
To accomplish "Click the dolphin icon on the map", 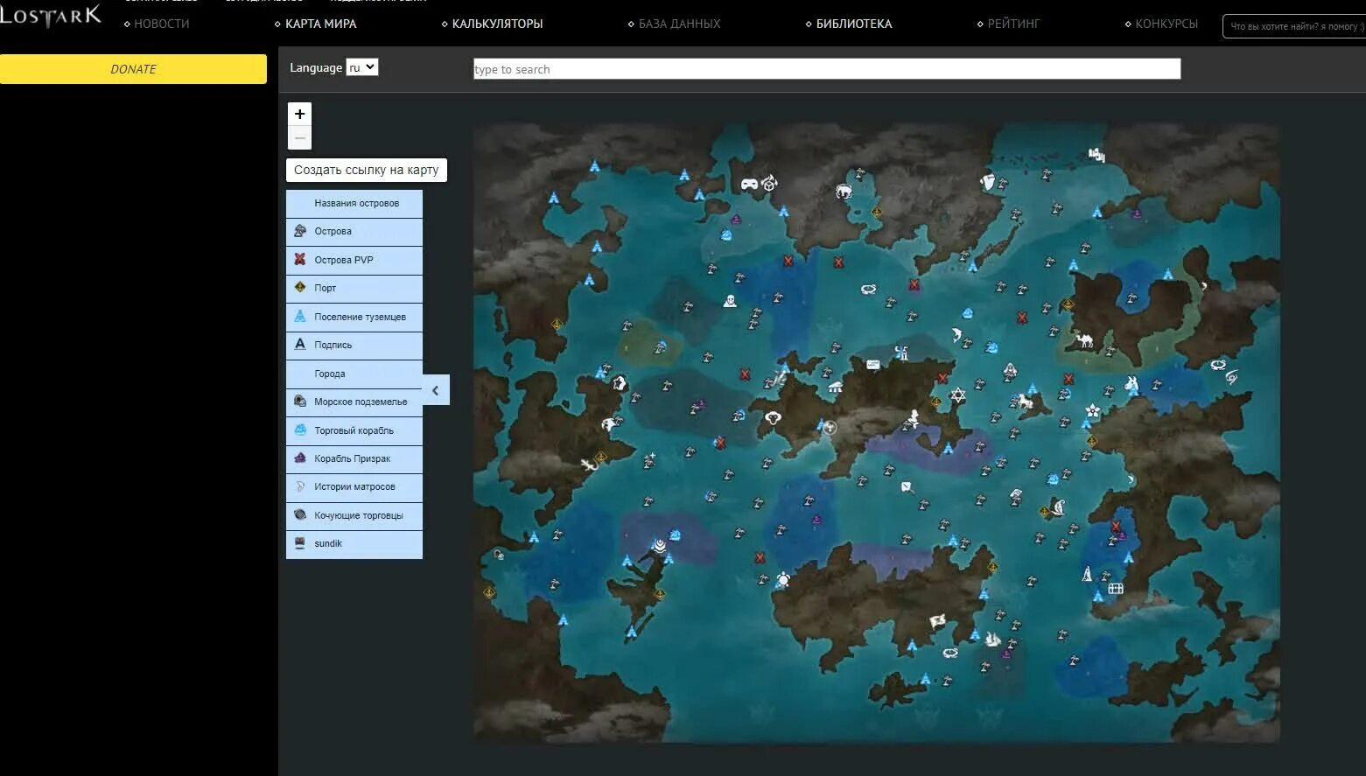I will coord(956,335).
